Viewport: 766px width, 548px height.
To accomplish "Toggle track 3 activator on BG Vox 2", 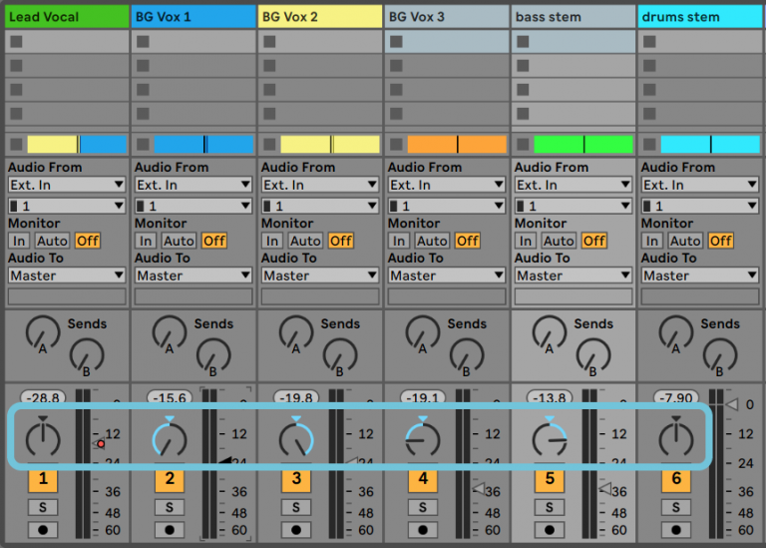I will pos(296,479).
